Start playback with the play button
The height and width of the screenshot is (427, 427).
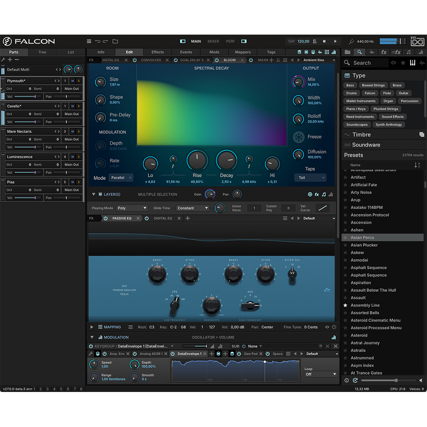click(335, 41)
